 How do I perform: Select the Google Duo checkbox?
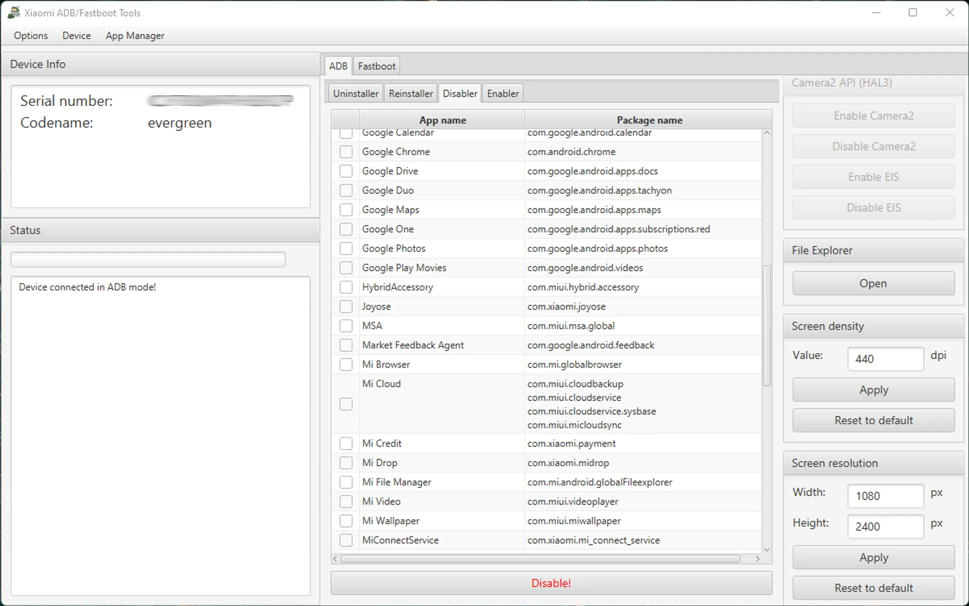[346, 190]
